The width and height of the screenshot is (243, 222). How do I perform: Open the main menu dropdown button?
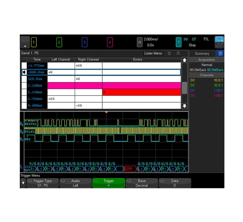pyautogui.click(x=25, y=42)
